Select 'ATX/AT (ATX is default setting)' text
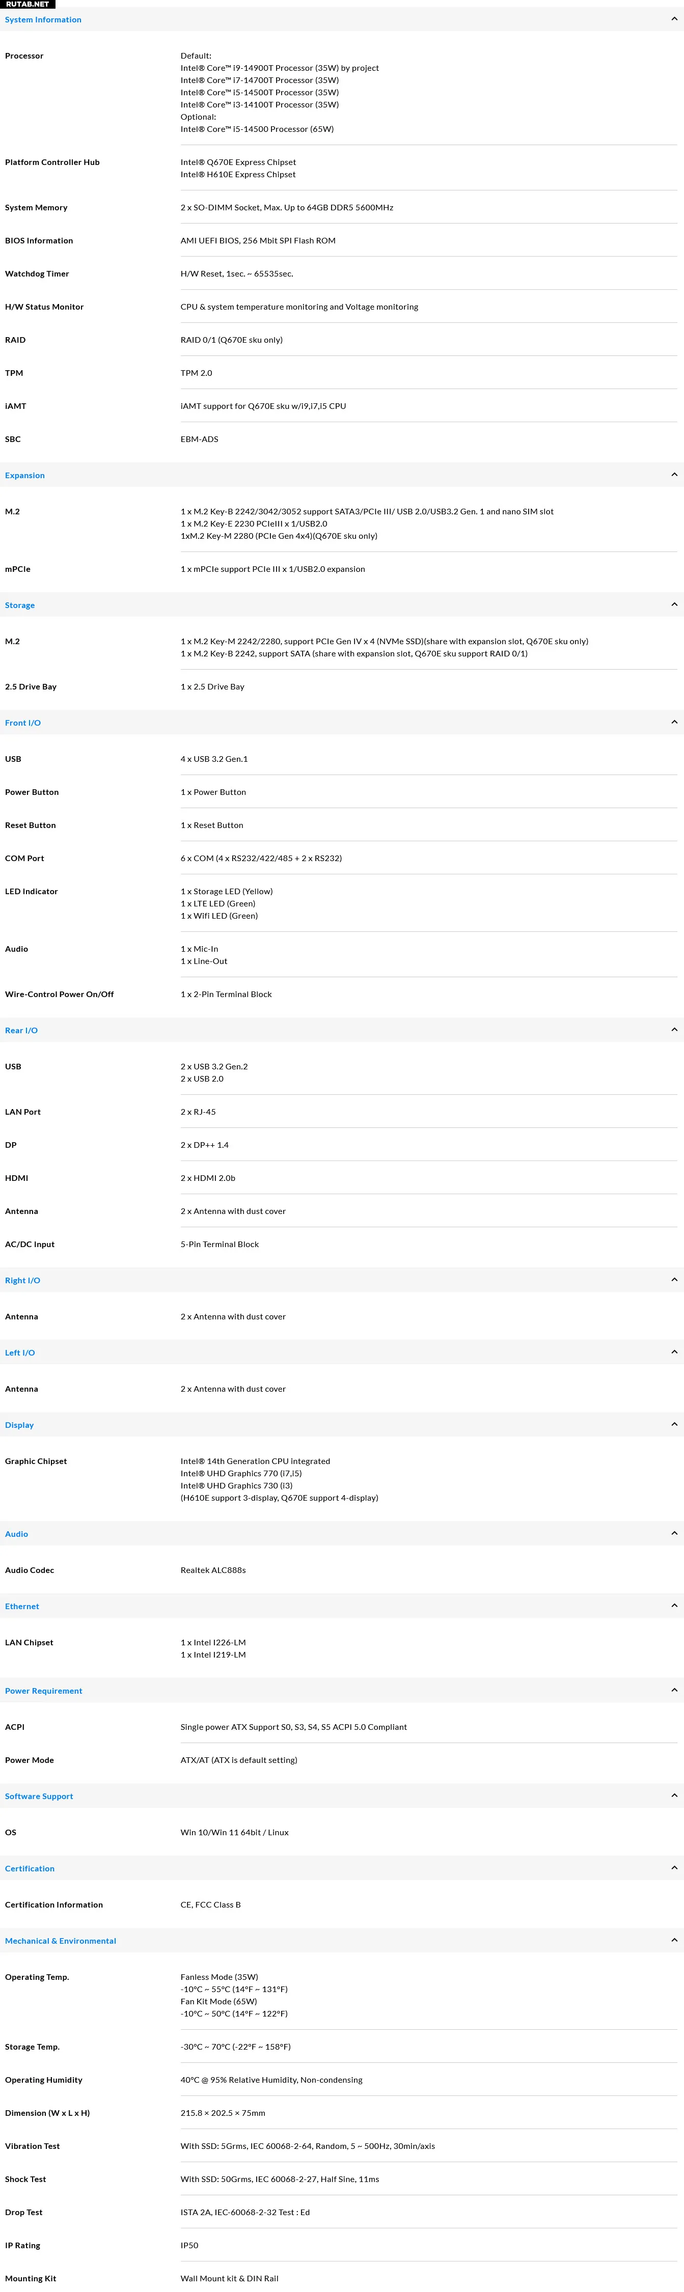684x2292 pixels. (x=239, y=1760)
